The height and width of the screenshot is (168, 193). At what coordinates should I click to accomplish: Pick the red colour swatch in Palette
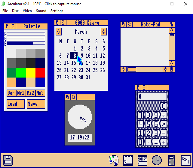[40, 73]
